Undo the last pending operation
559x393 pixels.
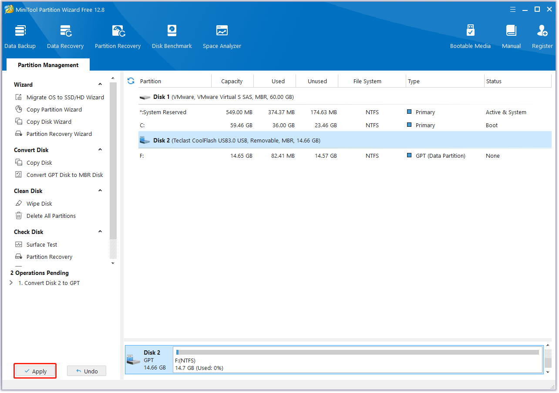pos(87,371)
